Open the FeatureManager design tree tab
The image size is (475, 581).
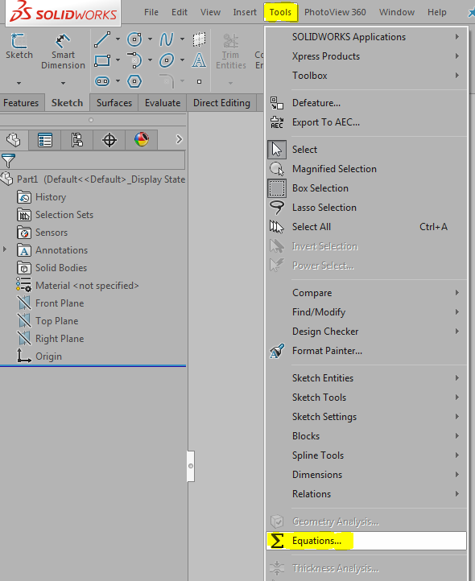click(x=14, y=140)
